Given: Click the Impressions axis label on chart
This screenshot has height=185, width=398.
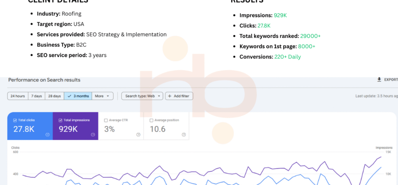Looking at the screenshot, I should [x=384, y=148].
